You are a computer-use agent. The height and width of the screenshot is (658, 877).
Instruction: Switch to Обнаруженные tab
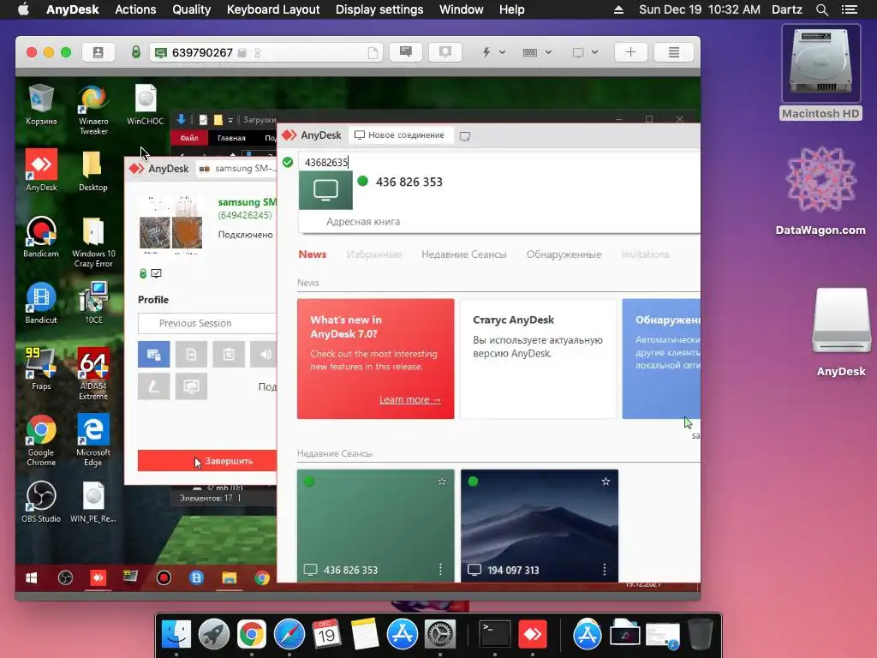(564, 254)
